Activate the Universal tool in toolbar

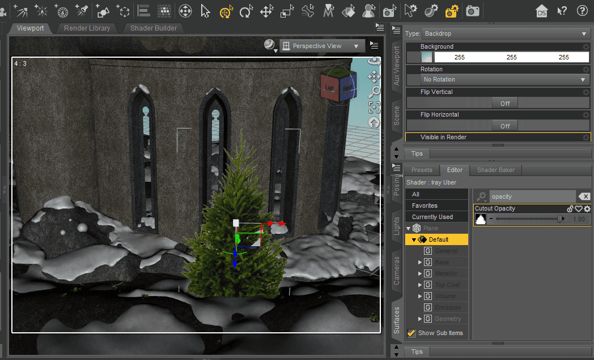226,11
